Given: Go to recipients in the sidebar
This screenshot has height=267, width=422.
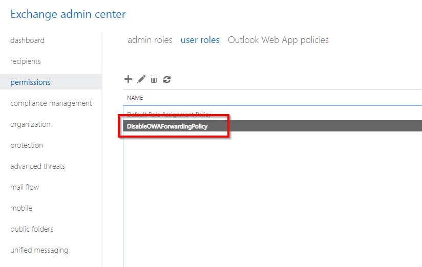Looking at the screenshot, I should (25, 61).
